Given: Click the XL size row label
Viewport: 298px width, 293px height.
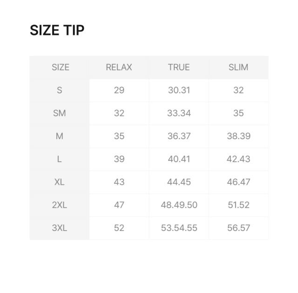Looking at the screenshot, I should (x=60, y=182).
